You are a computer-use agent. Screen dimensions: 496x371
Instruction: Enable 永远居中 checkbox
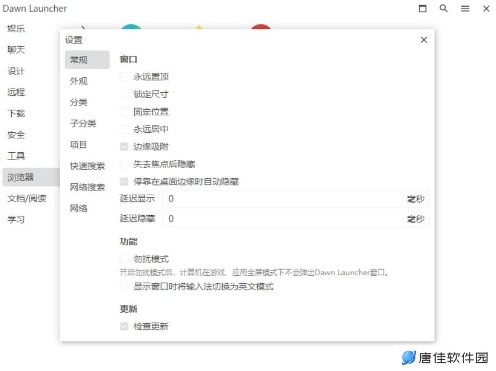[124, 129]
